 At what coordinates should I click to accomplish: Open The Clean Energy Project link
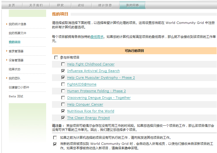click(88, 118)
